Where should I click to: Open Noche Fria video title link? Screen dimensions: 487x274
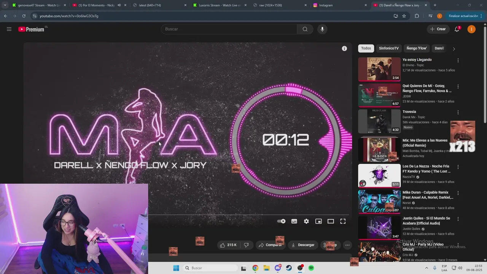point(426,169)
